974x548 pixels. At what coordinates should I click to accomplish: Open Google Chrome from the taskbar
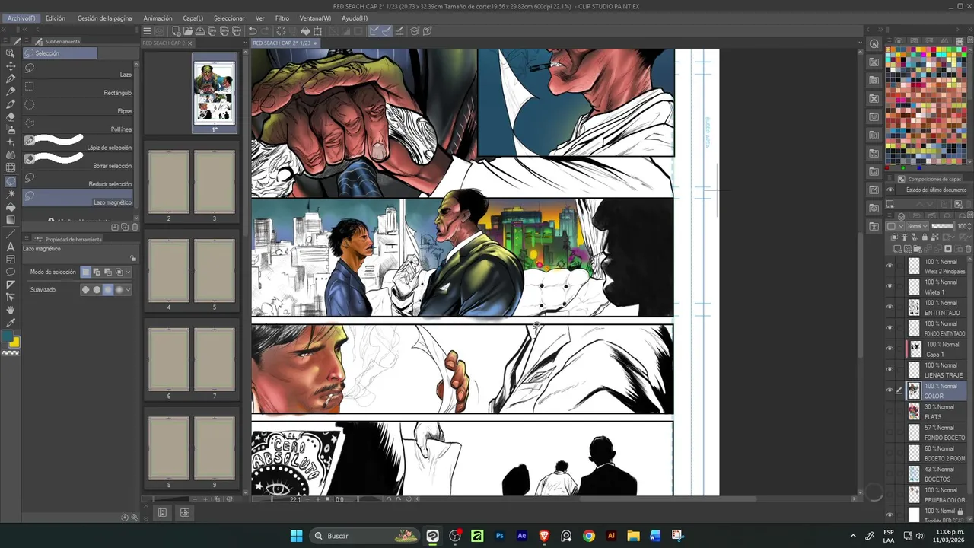(588, 536)
